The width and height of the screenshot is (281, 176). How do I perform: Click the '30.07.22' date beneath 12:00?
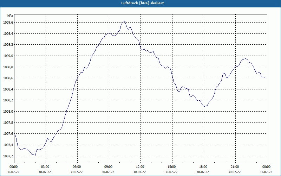(x=139, y=172)
